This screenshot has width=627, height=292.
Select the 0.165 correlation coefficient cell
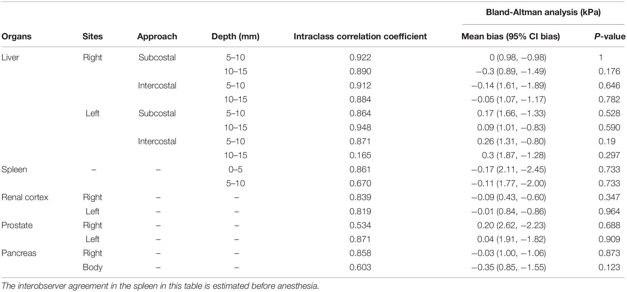(360, 155)
